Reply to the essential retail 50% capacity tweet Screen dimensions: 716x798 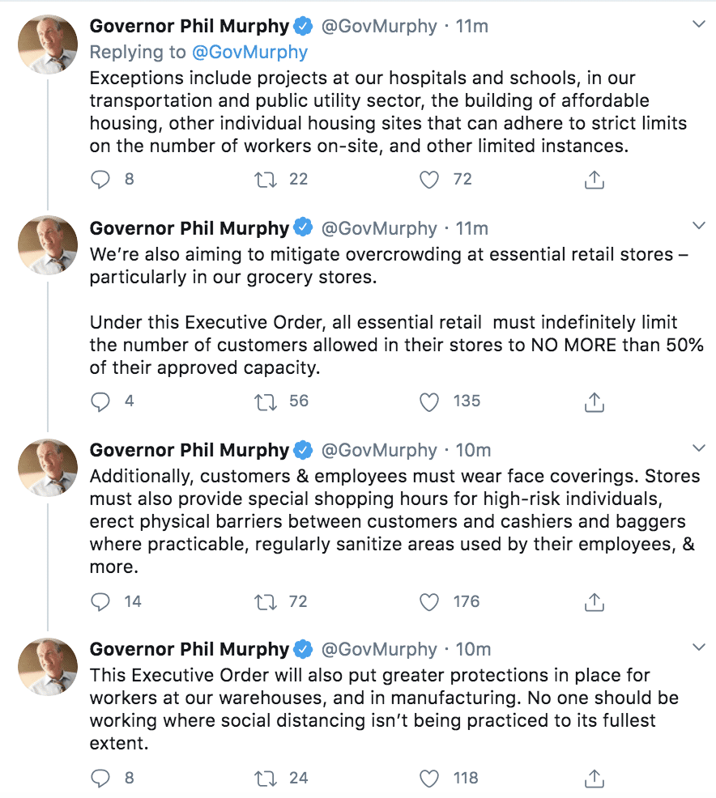[100, 401]
